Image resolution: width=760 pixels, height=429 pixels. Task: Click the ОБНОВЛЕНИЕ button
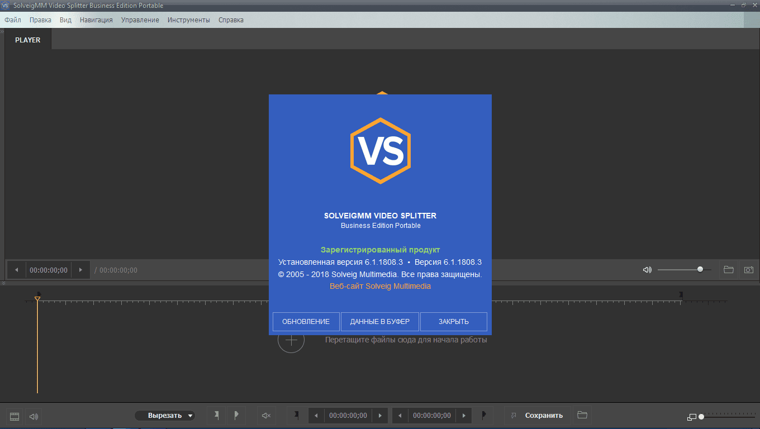coord(306,322)
